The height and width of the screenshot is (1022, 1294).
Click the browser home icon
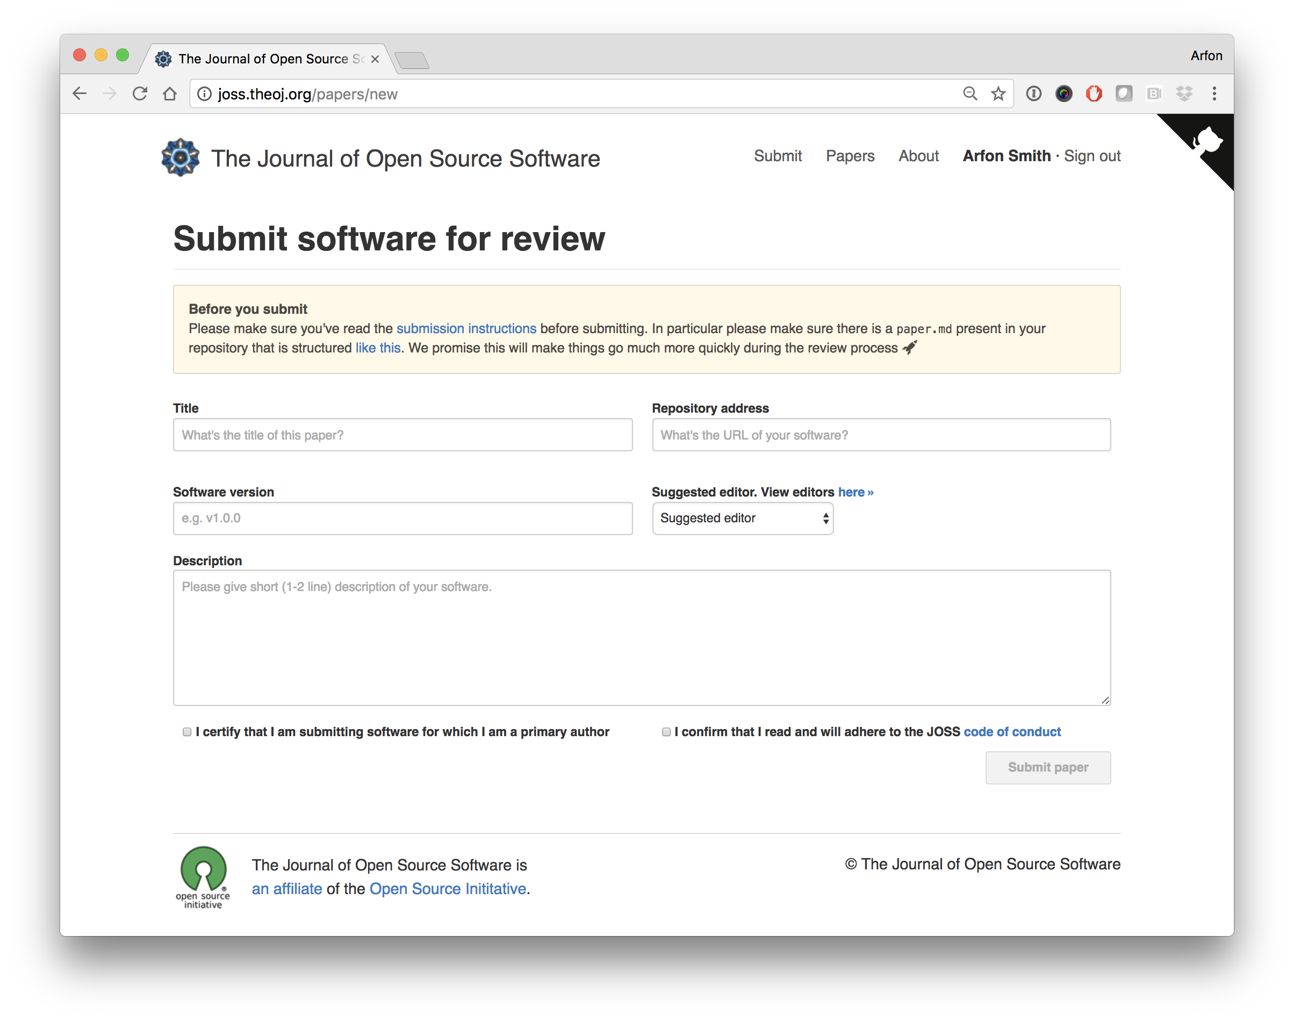coord(170,93)
